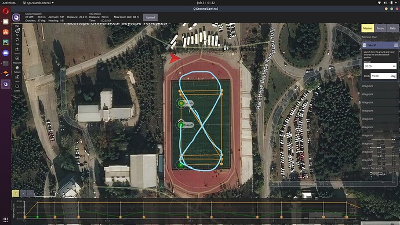
Task: Click the Center map tool
Action: point(17,88)
